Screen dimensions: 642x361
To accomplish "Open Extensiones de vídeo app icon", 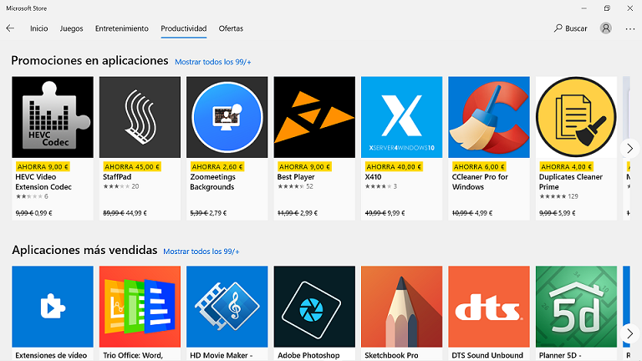I will (53, 307).
